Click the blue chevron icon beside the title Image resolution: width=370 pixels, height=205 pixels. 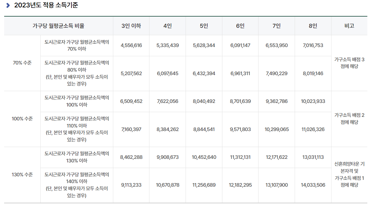pos(9,5)
